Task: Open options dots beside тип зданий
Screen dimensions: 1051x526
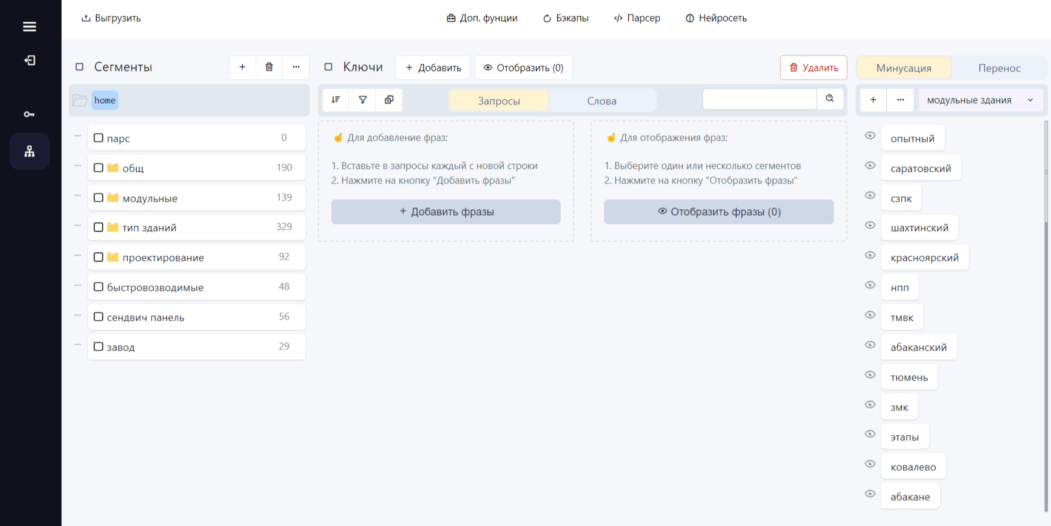Action: tap(77, 225)
